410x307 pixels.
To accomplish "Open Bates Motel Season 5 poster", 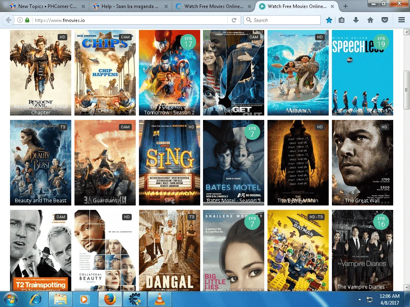I will click(x=233, y=163).
